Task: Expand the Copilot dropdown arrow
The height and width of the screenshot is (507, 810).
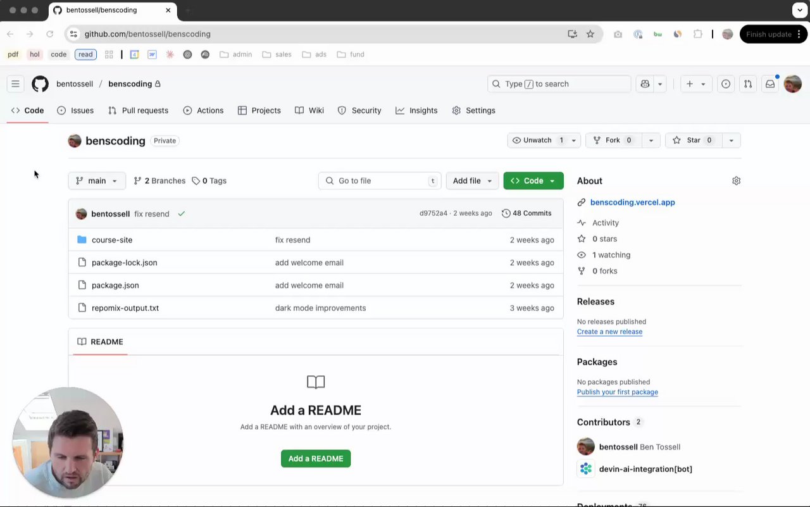Action: (x=660, y=84)
